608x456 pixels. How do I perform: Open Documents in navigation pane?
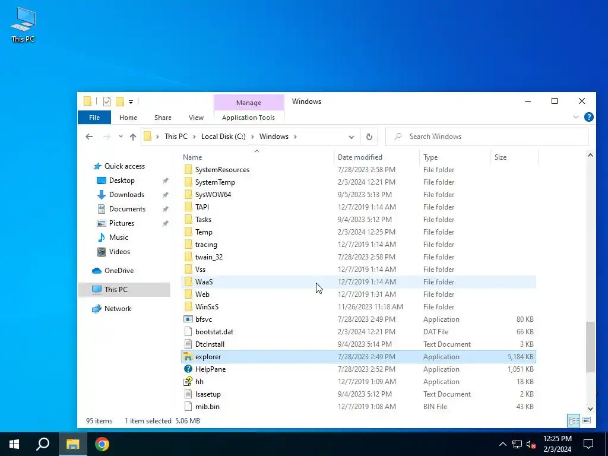tap(127, 209)
